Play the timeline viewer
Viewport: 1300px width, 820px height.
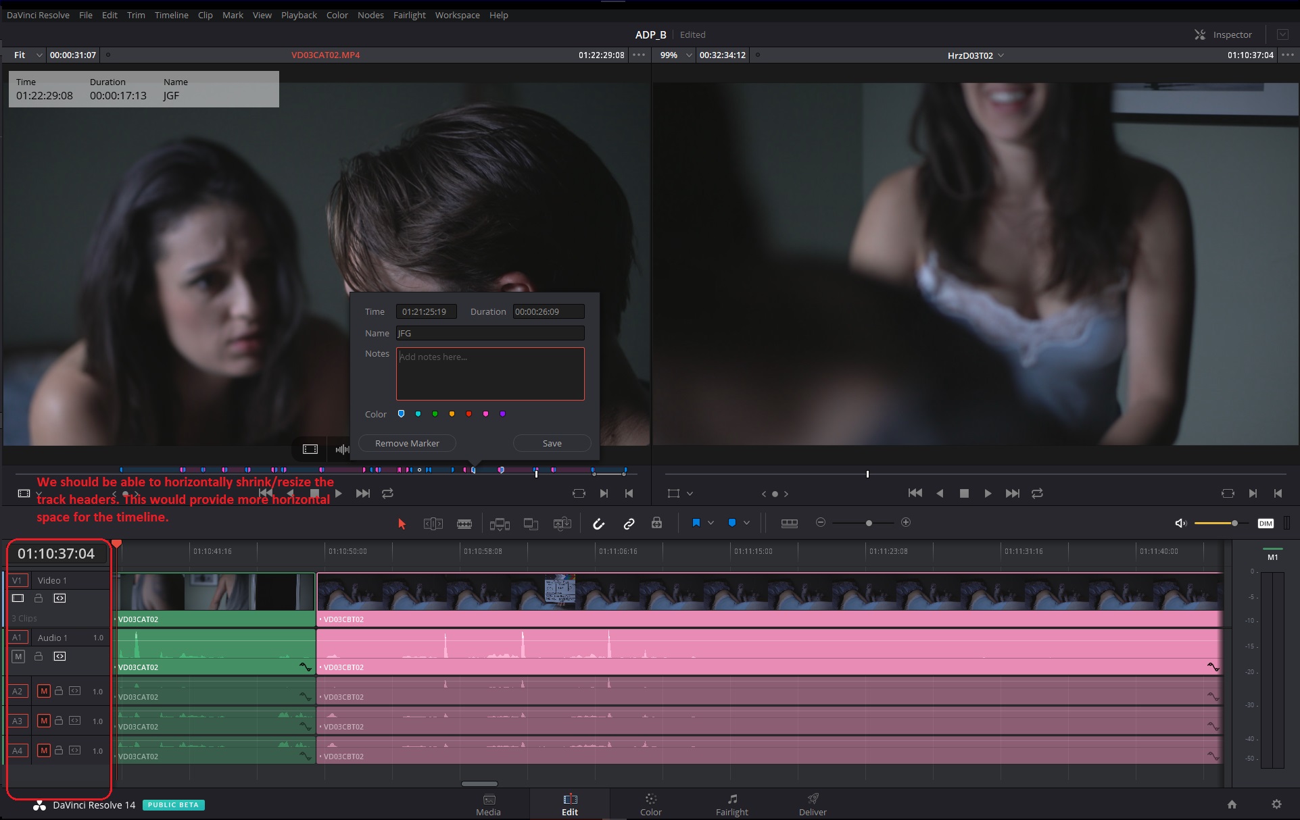(x=988, y=494)
